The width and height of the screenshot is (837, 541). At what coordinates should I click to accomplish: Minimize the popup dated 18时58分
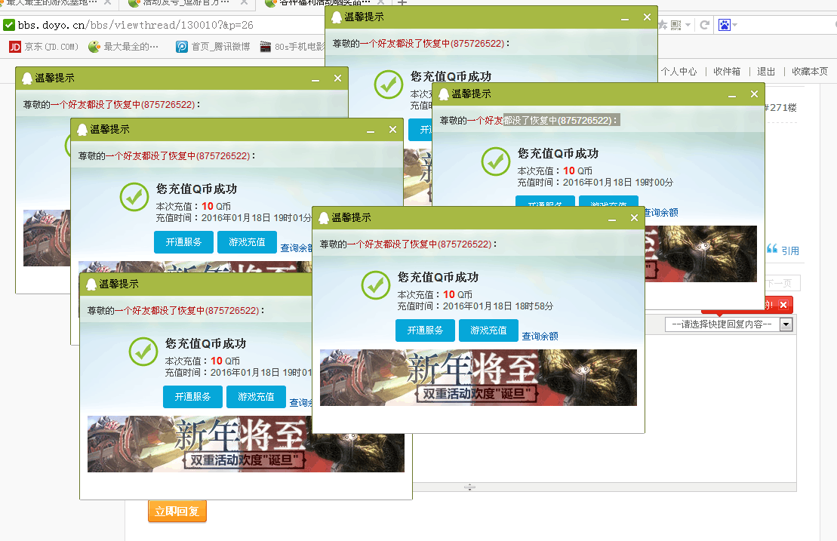click(x=612, y=219)
